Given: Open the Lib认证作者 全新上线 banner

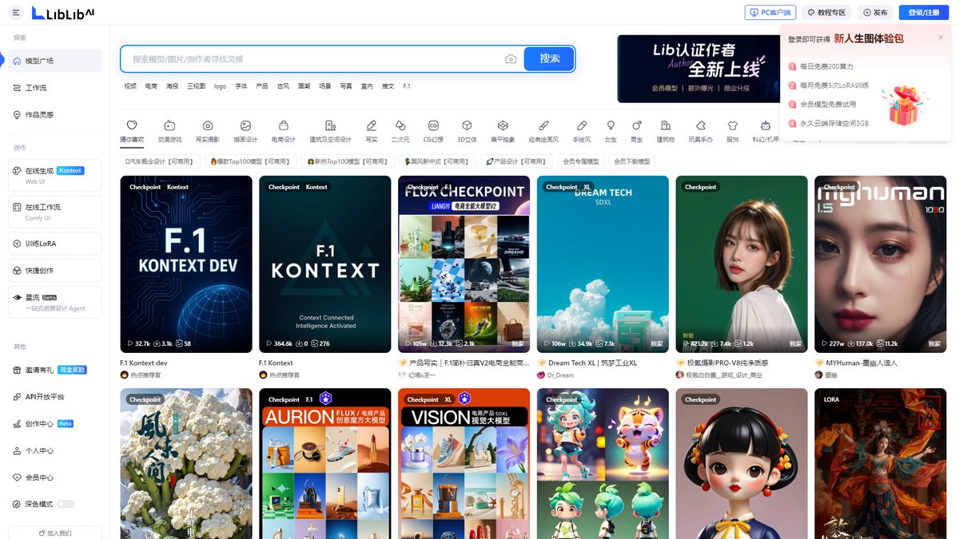Looking at the screenshot, I should coord(697,69).
